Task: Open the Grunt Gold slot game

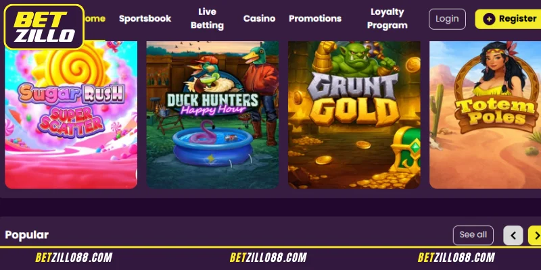Action: click(354, 115)
